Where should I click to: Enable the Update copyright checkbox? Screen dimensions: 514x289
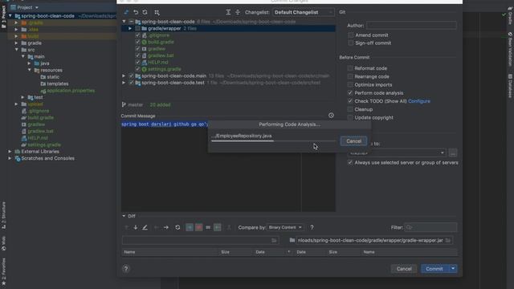350,117
